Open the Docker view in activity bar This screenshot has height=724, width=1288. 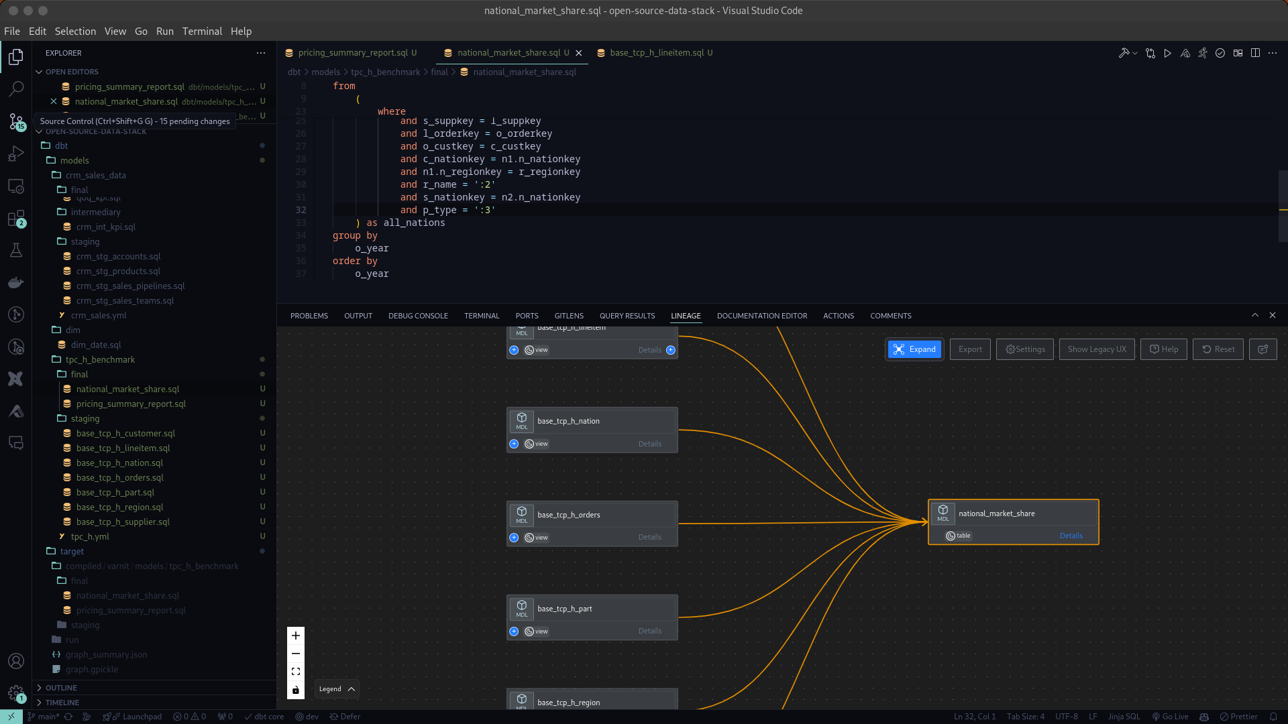click(16, 283)
